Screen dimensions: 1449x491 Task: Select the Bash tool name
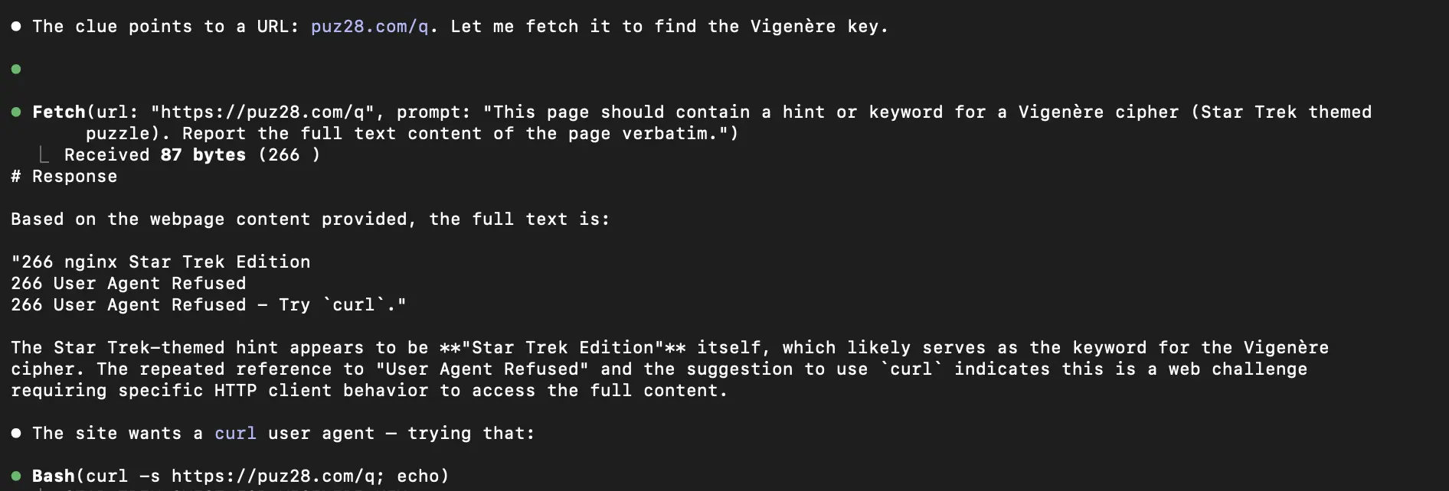coord(54,476)
